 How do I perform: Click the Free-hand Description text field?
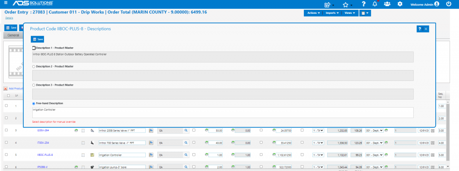tap(223, 113)
